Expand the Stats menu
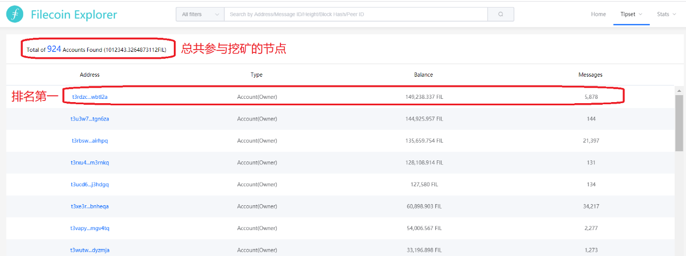This screenshot has width=686, height=256. pos(667,14)
